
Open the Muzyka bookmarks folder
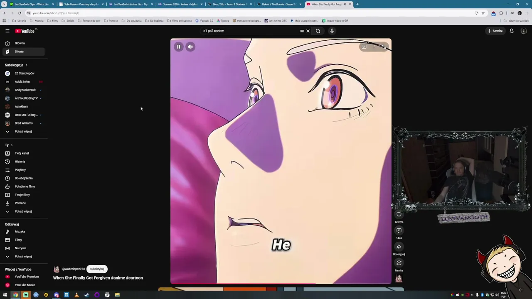37,21
